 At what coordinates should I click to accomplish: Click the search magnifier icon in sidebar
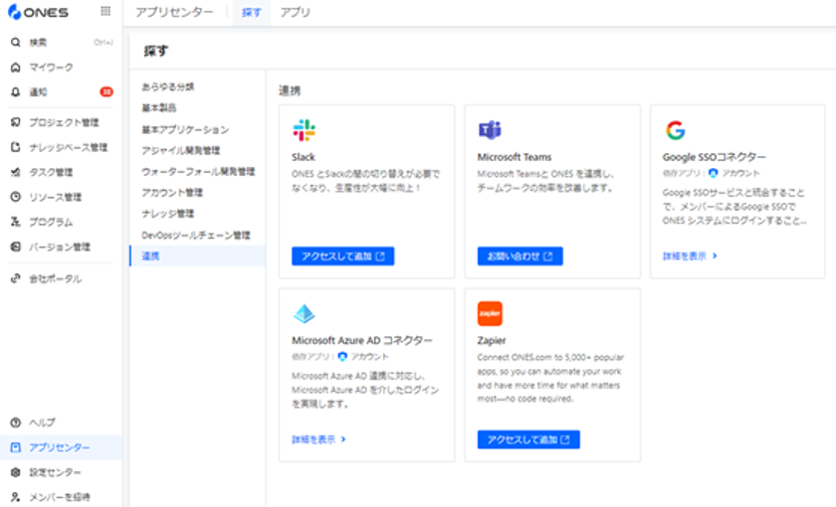pyautogui.click(x=16, y=42)
